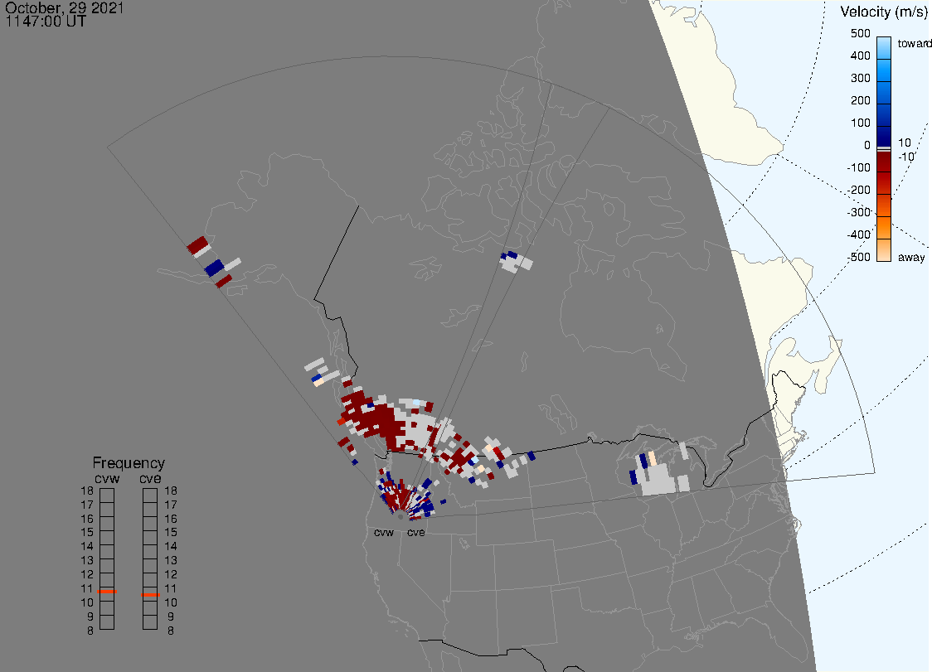Click the 8 label right of the cve bar
The height and width of the screenshot is (672, 932).
[171, 631]
